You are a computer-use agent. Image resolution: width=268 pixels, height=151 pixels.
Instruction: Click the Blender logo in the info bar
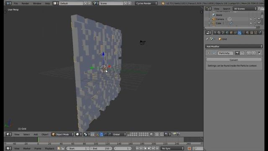[x=163, y=3]
